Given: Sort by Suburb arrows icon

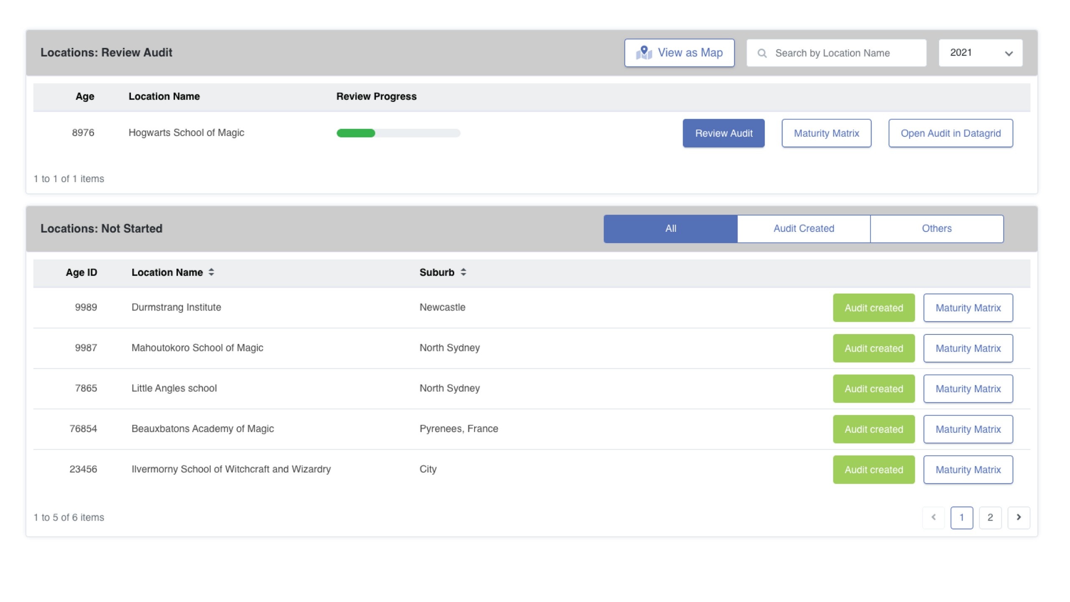Looking at the screenshot, I should point(463,272).
